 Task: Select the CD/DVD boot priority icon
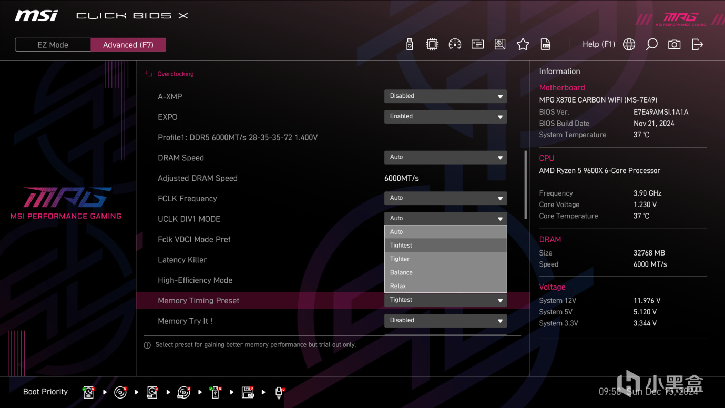120,392
